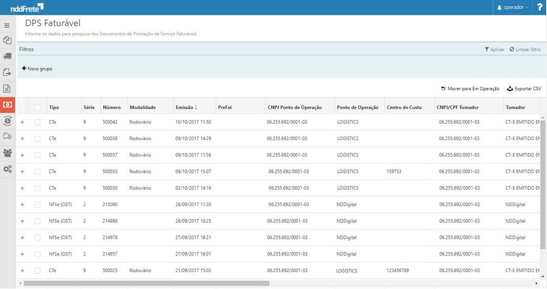The height and width of the screenshot is (289, 547).
Task: Check the row for CTe number 500042
Action: [37, 122]
